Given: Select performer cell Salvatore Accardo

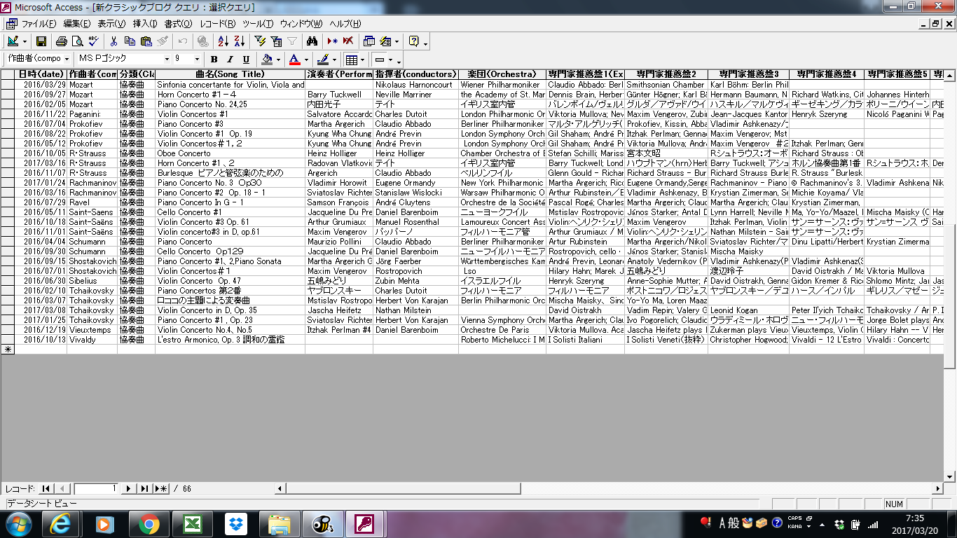Looking at the screenshot, I should pos(339,114).
